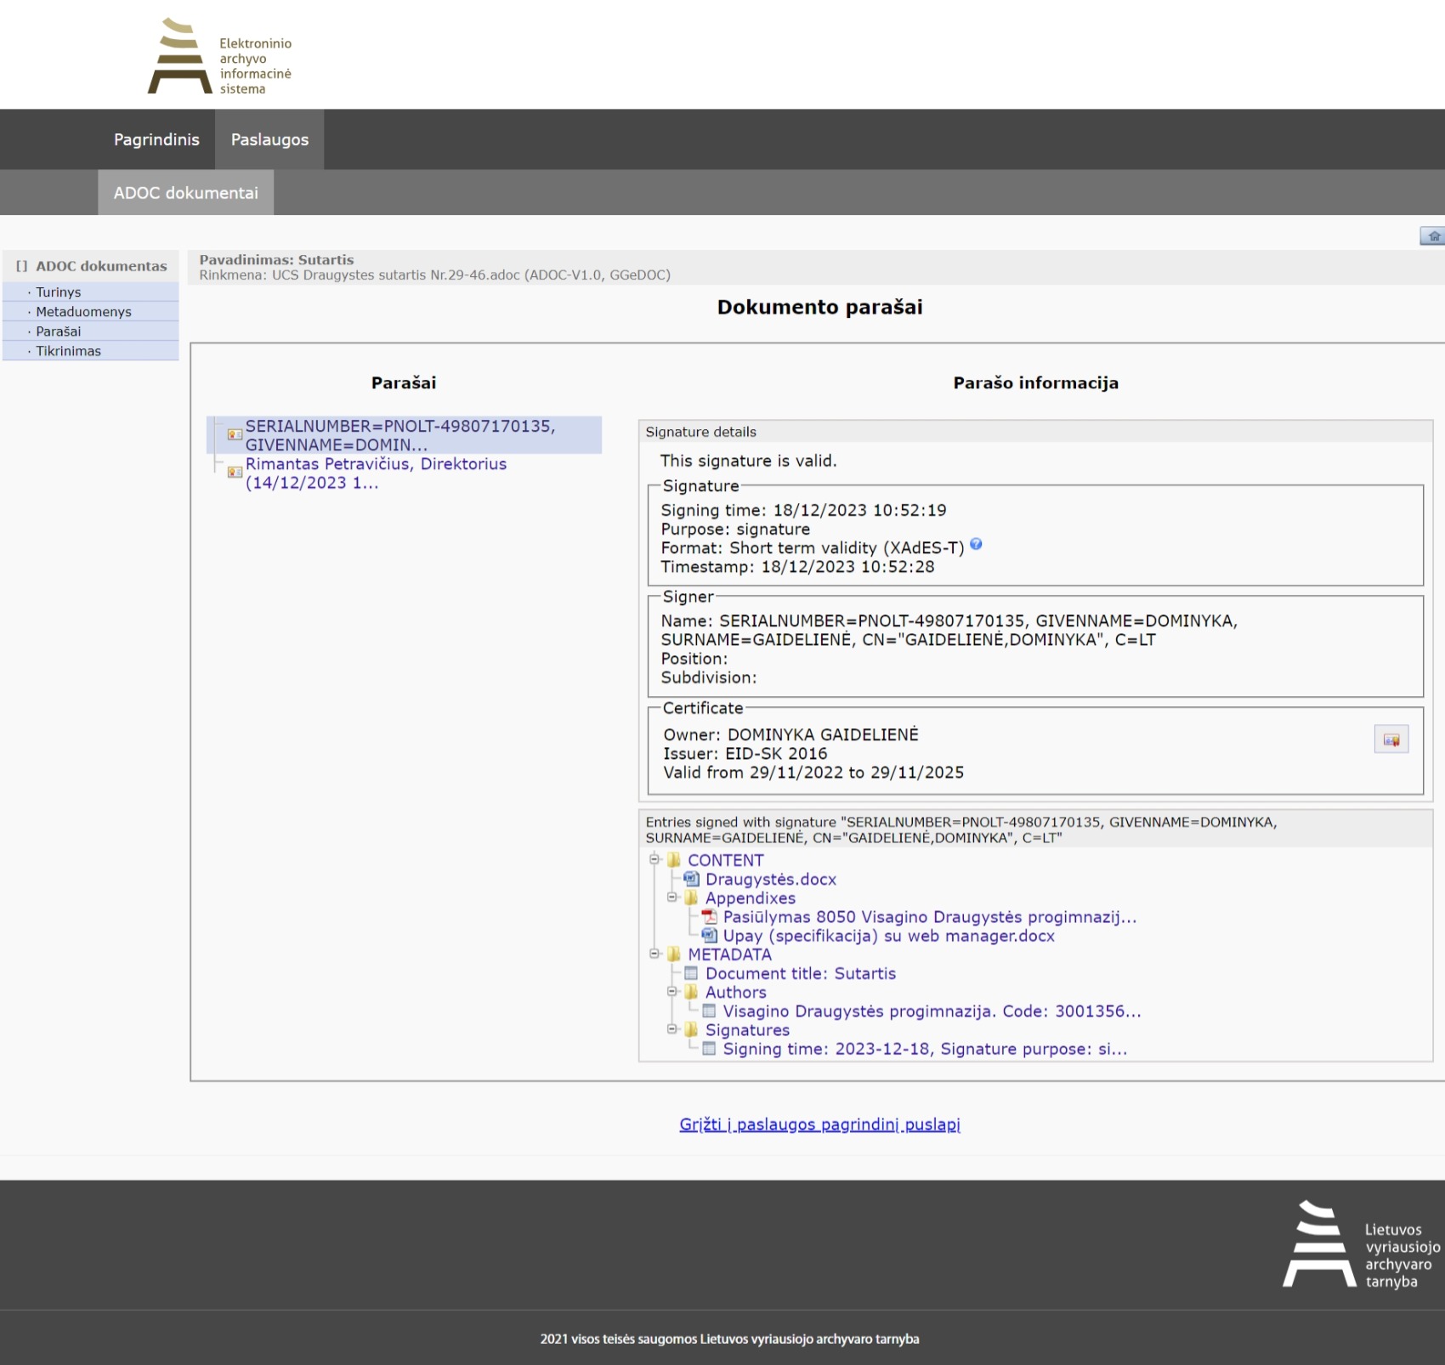Open the certificate details icon button
Screen dimensions: 1445x1365
click(1391, 739)
